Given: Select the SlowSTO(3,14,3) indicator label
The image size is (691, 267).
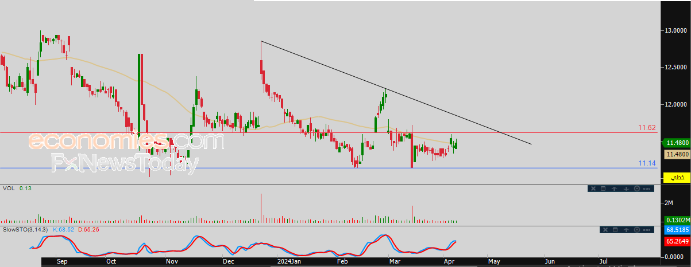Looking at the screenshot, I should 26,230.
